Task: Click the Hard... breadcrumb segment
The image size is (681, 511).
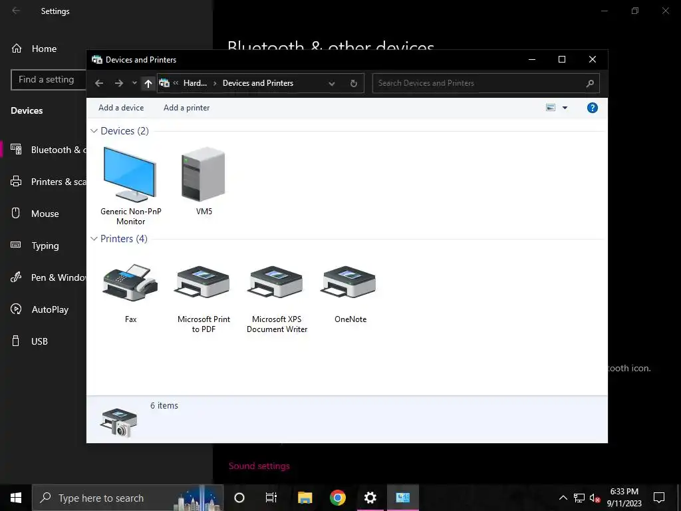Action: pyautogui.click(x=195, y=83)
